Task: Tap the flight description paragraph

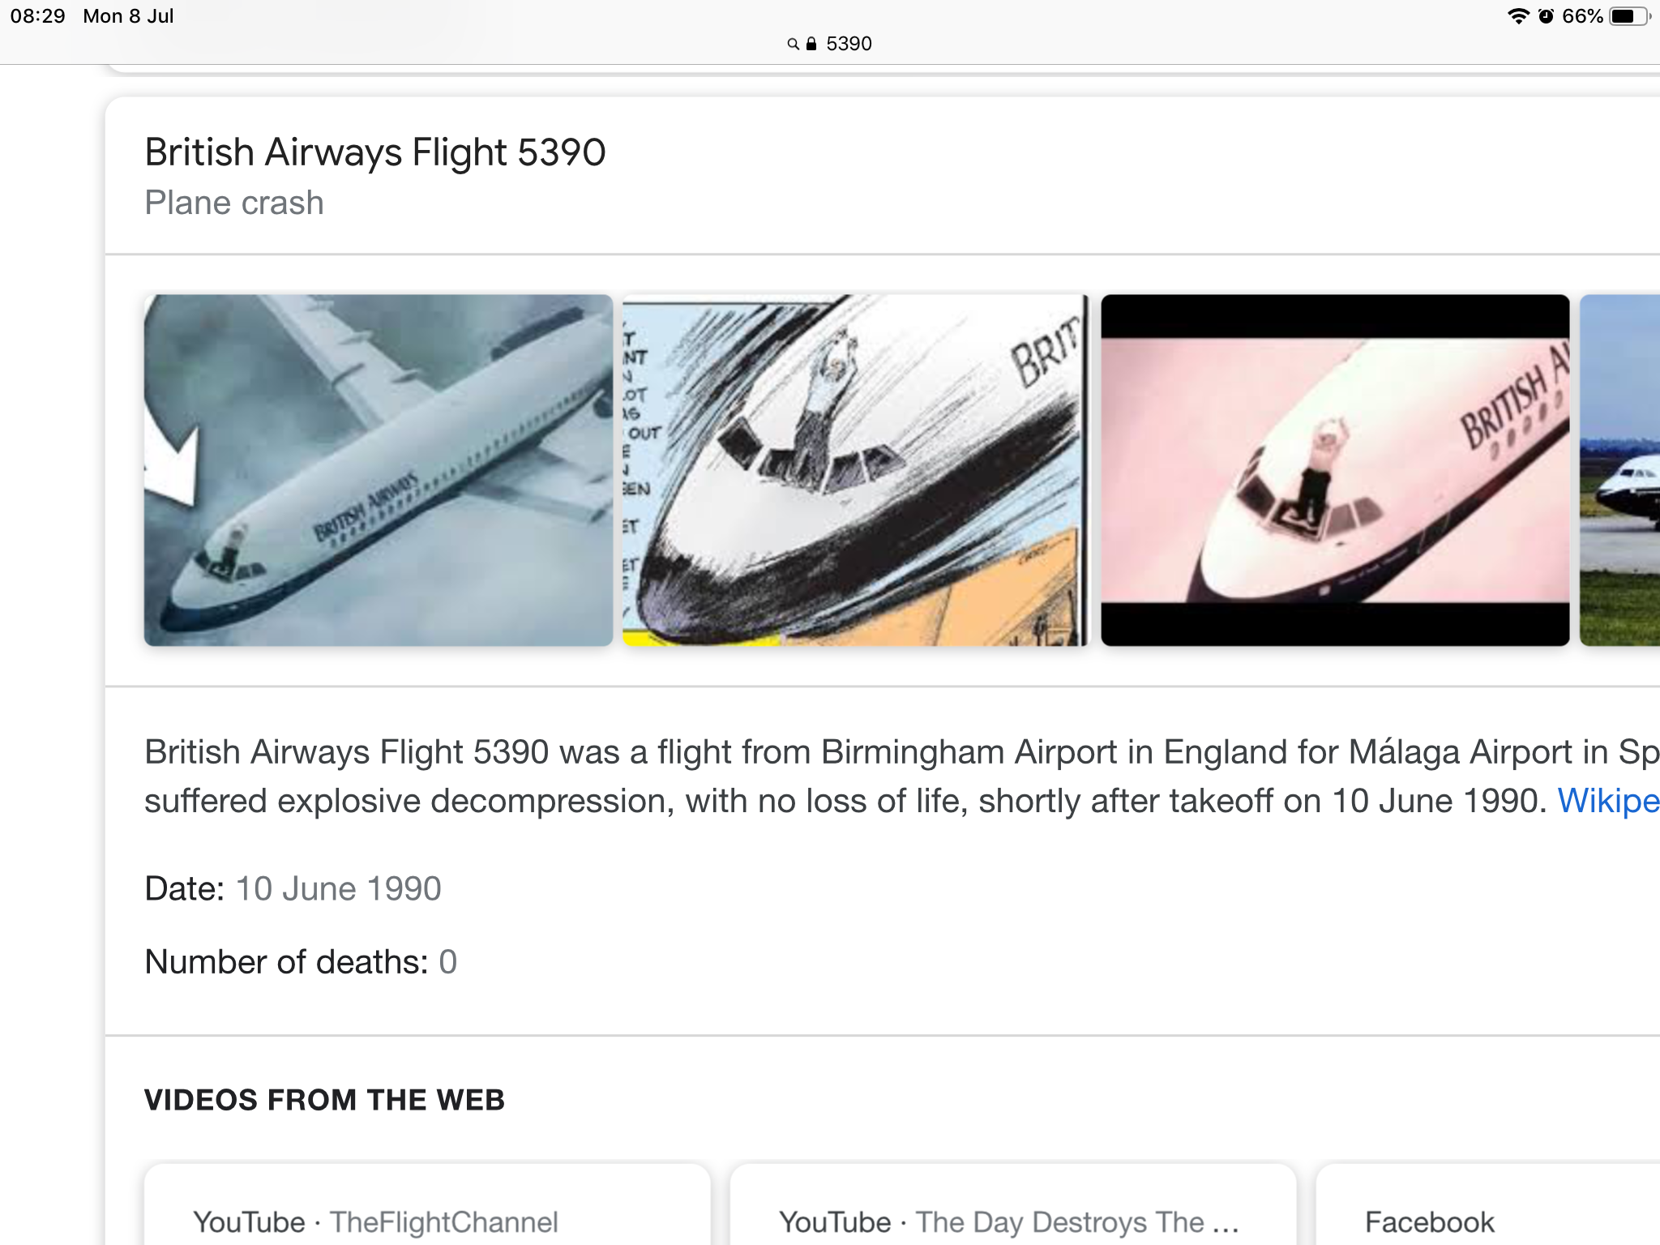Action: [x=902, y=777]
